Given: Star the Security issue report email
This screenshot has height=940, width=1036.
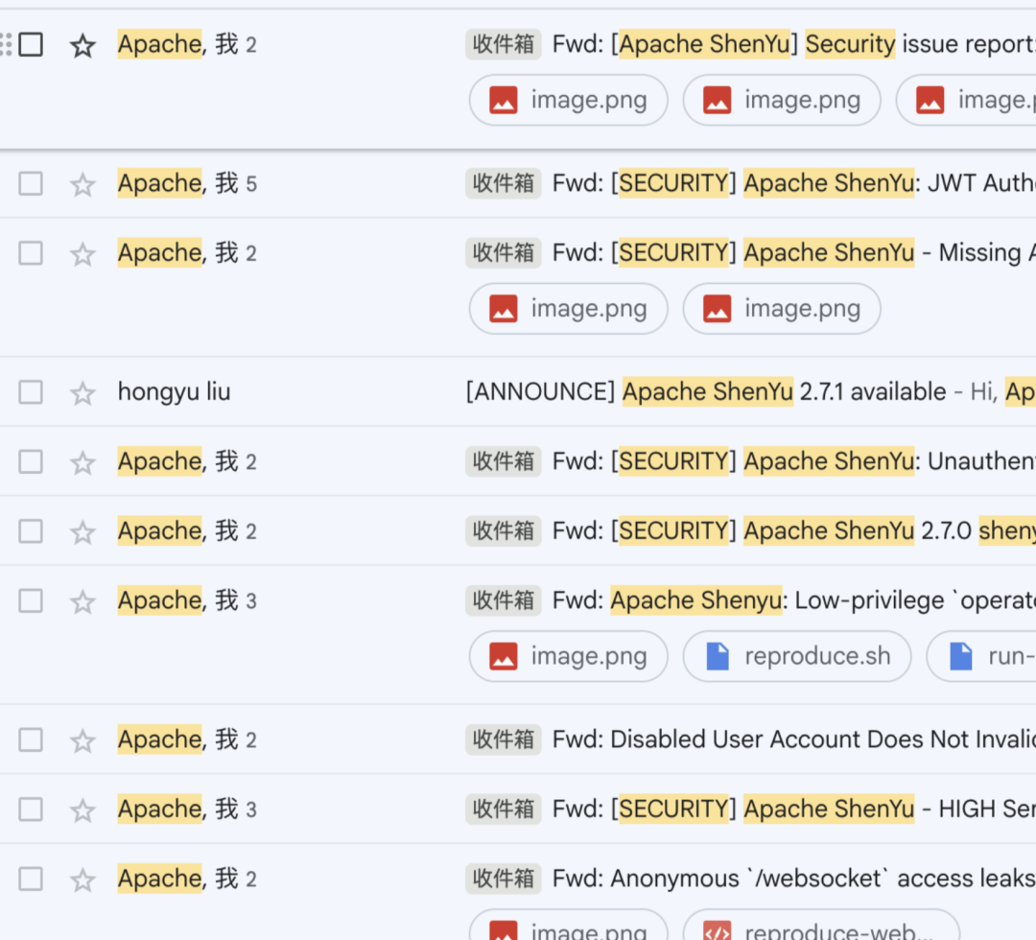Looking at the screenshot, I should (x=82, y=46).
